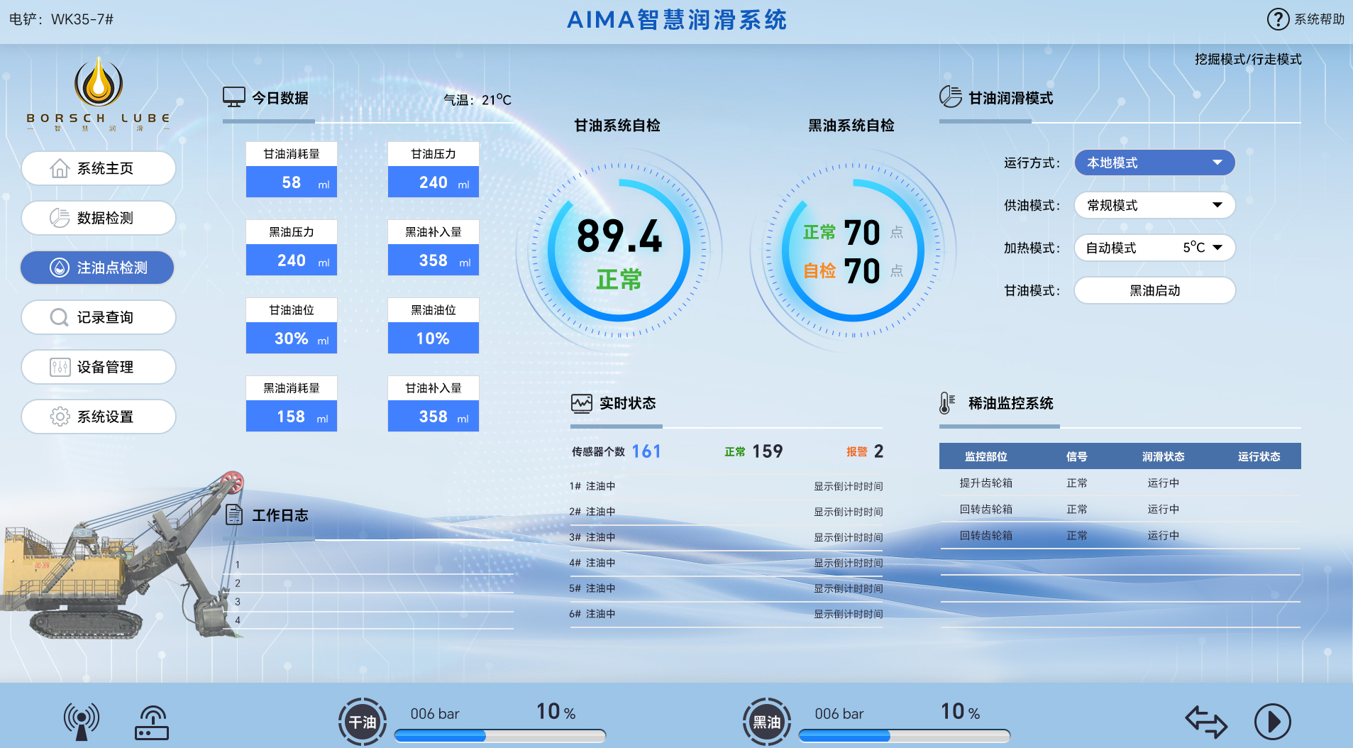Click the 监控部位 column header
The width and height of the screenshot is (1353, 748).
tap(985, 456)
